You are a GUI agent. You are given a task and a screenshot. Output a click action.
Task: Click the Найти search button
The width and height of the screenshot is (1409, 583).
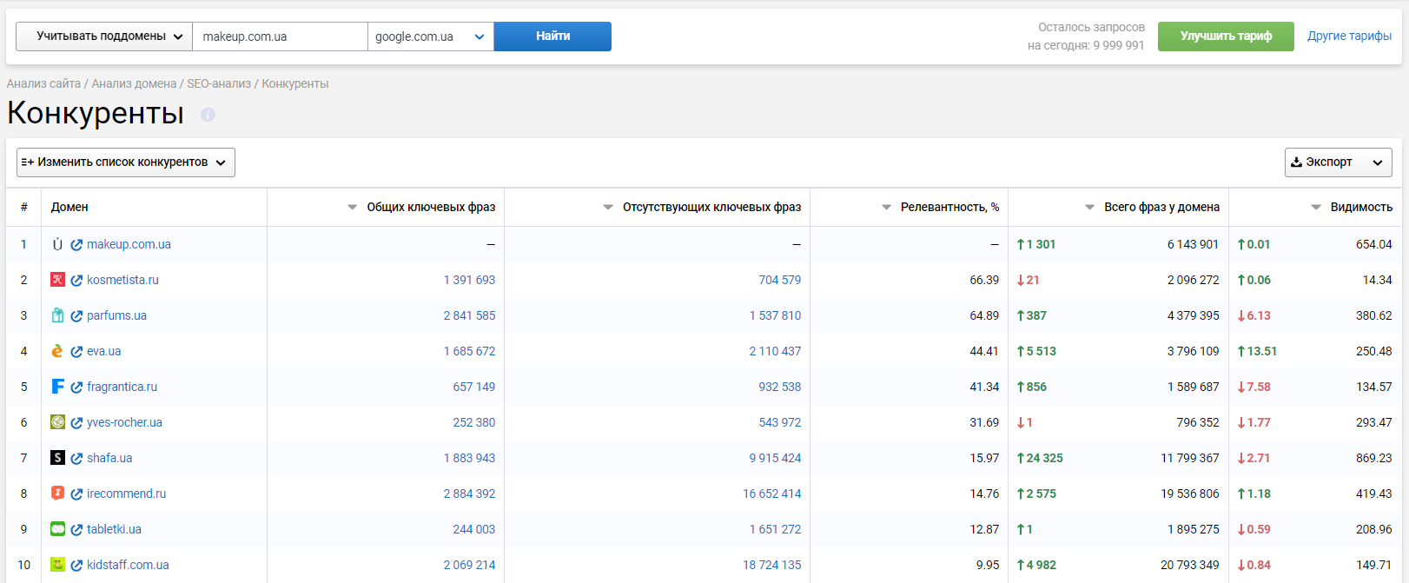(x=552, y=36)
